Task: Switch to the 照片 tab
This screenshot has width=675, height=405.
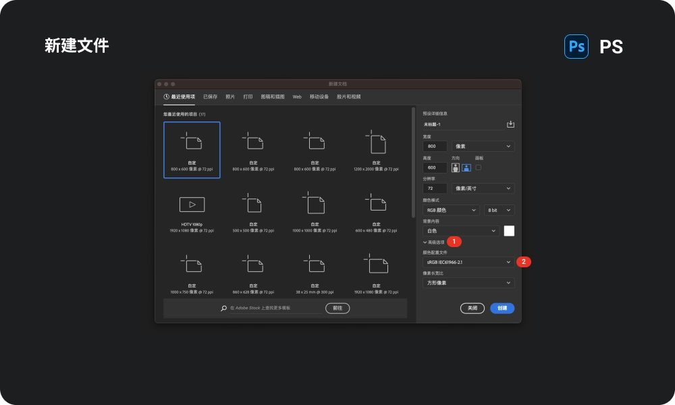Action: click(x=230, y=97)
